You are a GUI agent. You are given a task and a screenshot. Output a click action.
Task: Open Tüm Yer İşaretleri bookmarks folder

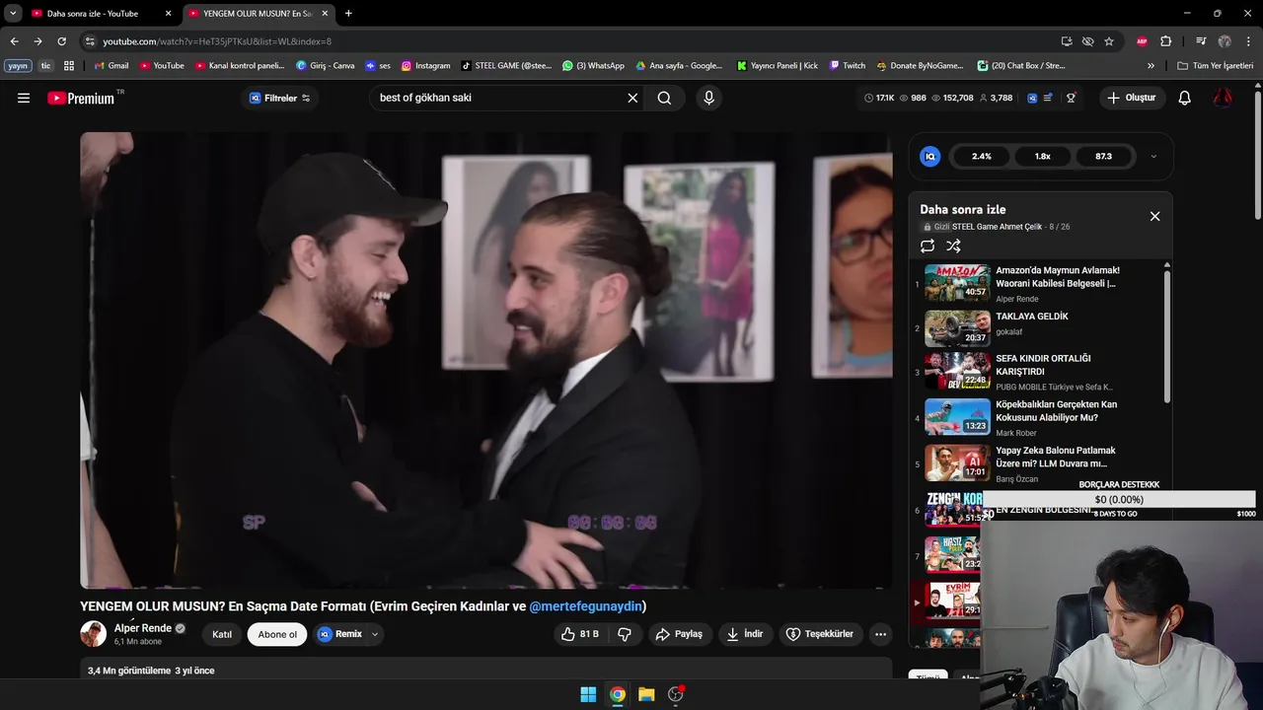(1216, 66)
